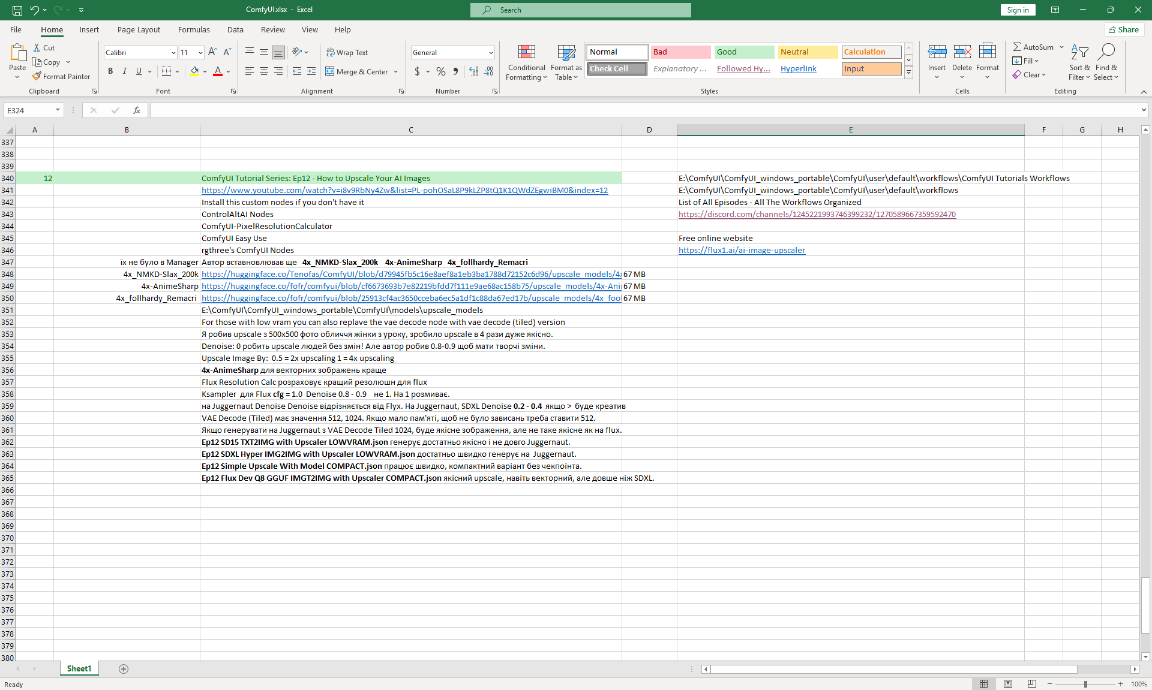Click the Sort & Filter icon
This screenshot has height=690, width=1152.
coord(1079,53)
